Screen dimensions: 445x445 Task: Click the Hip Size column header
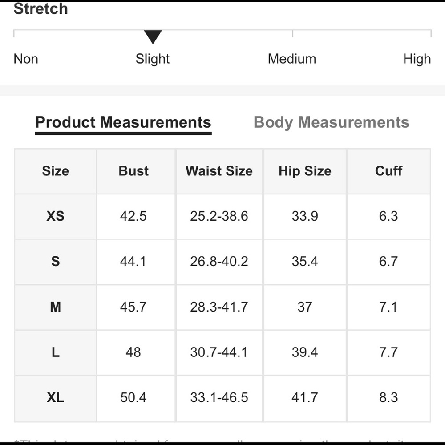pyautogui.click(x=305, y=171)
